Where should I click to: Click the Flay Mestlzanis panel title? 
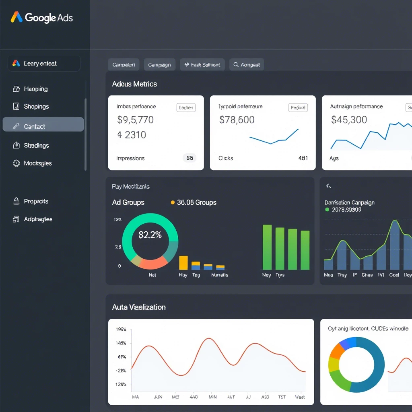131,187
